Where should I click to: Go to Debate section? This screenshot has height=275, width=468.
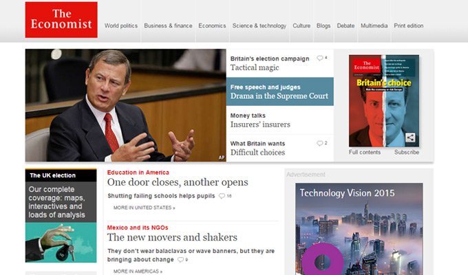[x=345, y=25]
